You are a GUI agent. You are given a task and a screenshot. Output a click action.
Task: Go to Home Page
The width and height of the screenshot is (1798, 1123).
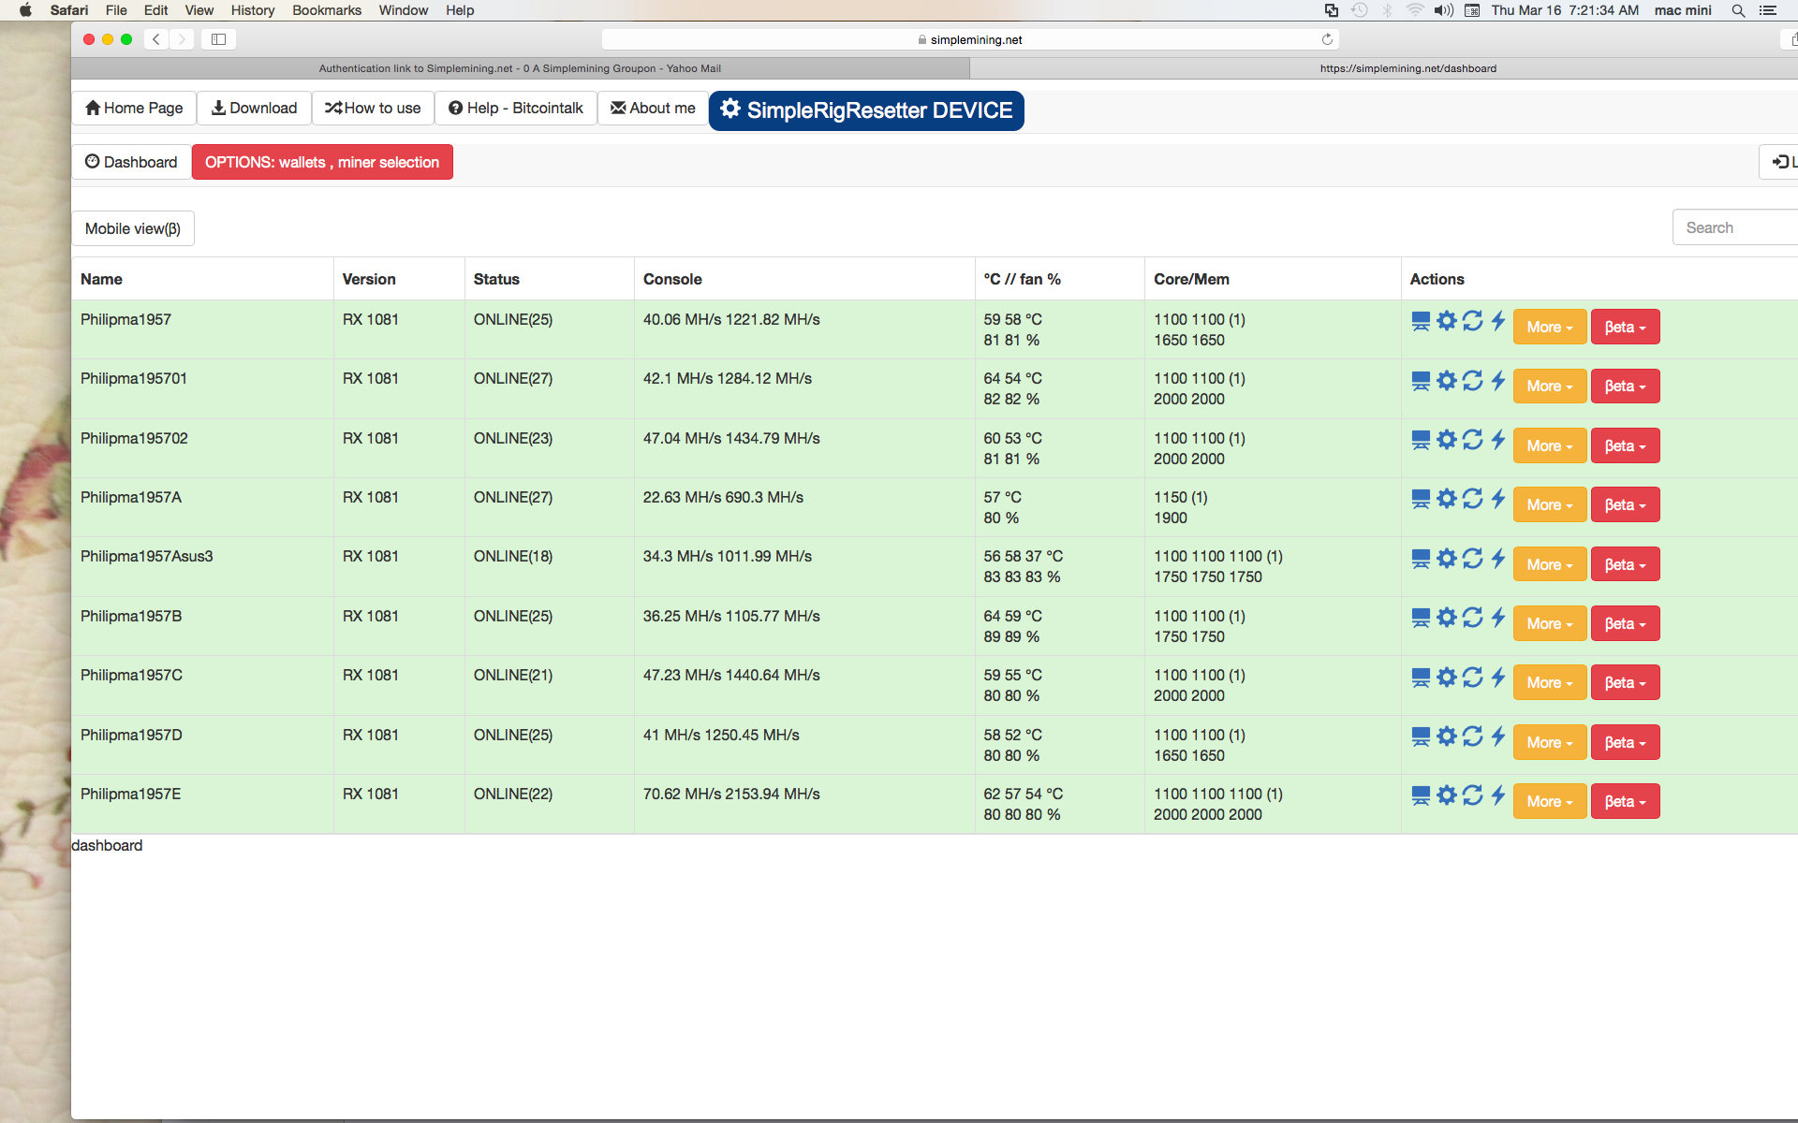[x=134, y=108]
